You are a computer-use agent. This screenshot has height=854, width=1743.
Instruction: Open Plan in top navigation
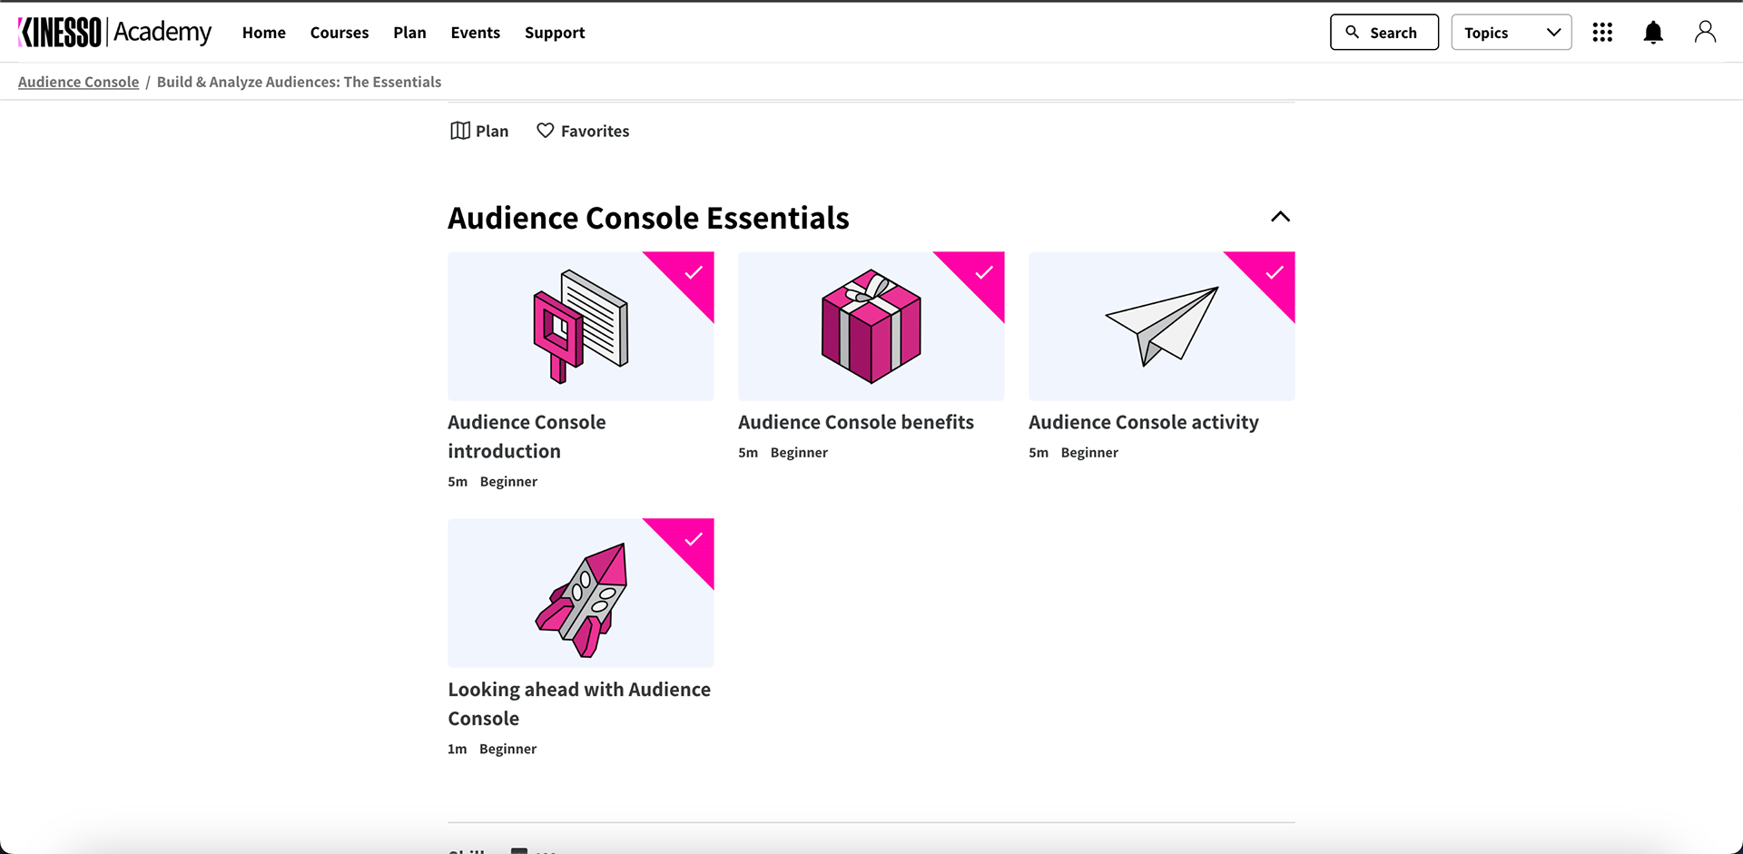pyautogui.click(x=409, y=33)
